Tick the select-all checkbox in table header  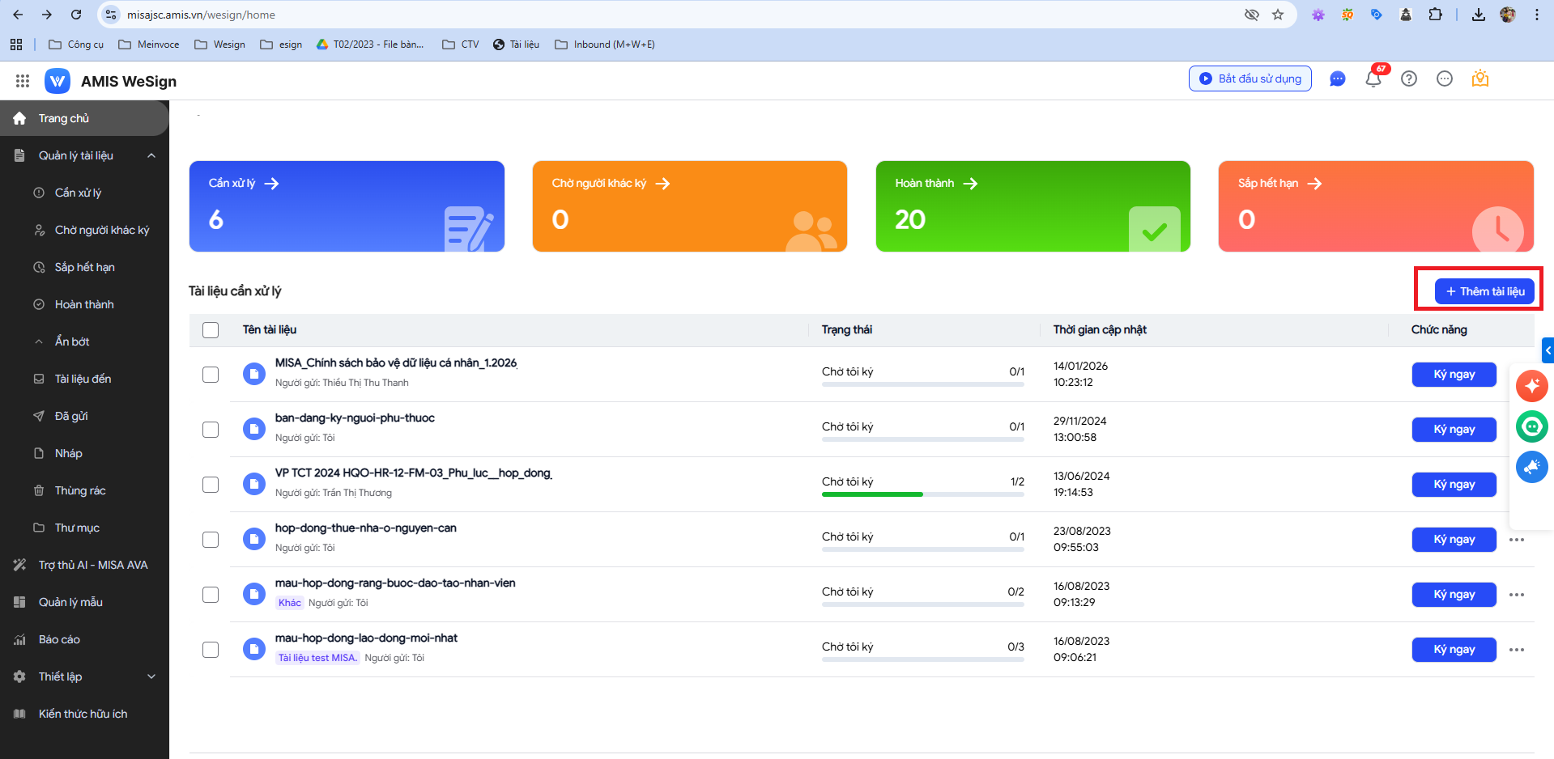(211, 330)
